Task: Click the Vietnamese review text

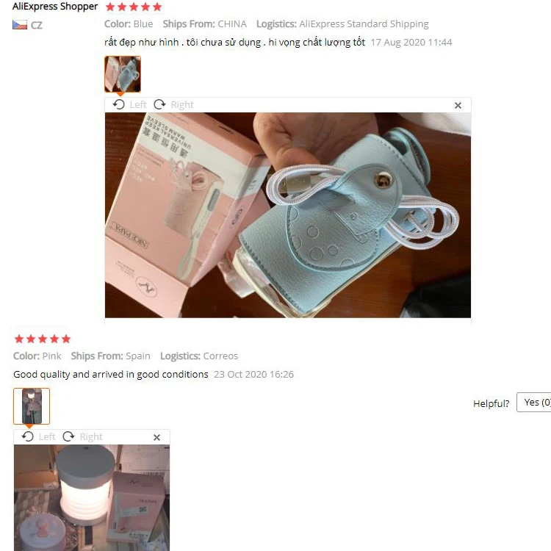Action: pyautogui.click(x=235, y=43)
